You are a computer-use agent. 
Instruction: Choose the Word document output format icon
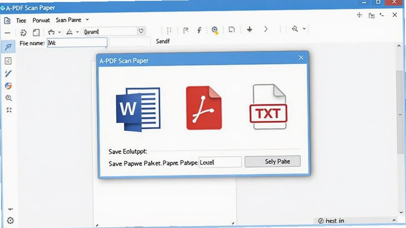pos(138,109)
